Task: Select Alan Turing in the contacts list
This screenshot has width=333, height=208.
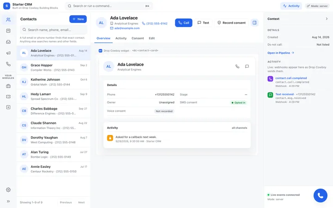Action: [54, 154]
